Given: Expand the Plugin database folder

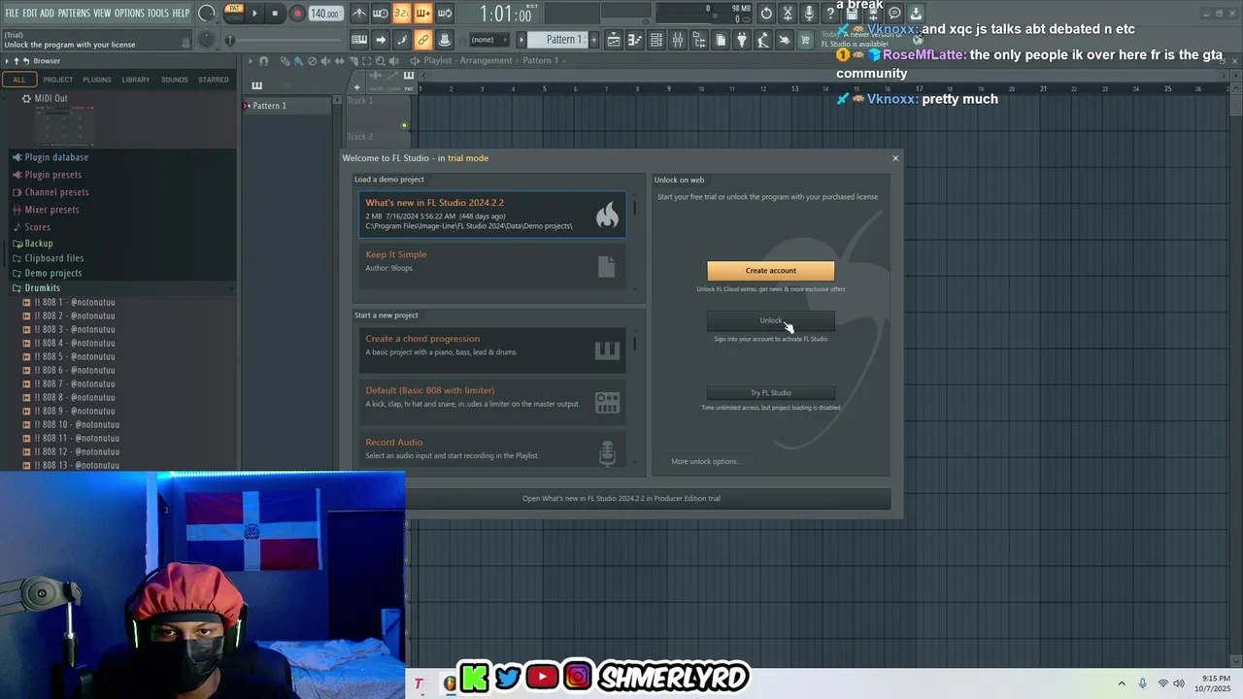Looking at the screenshot, I should 55,157.
